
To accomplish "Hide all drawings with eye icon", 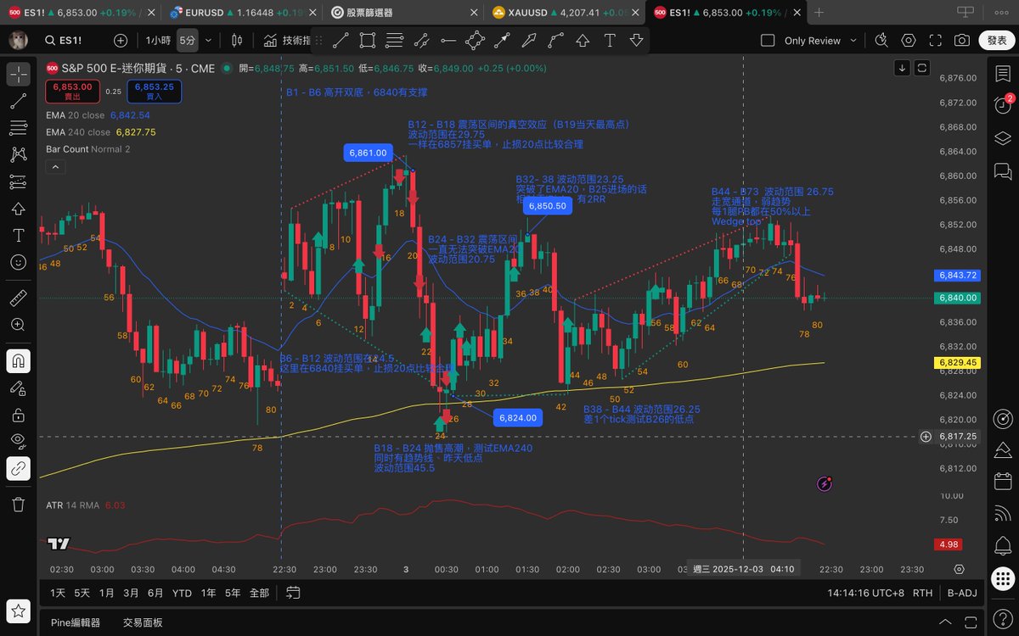I will pos(18,441).
